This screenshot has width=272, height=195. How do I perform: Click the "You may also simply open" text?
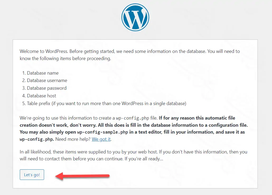[x=48, y=132]
